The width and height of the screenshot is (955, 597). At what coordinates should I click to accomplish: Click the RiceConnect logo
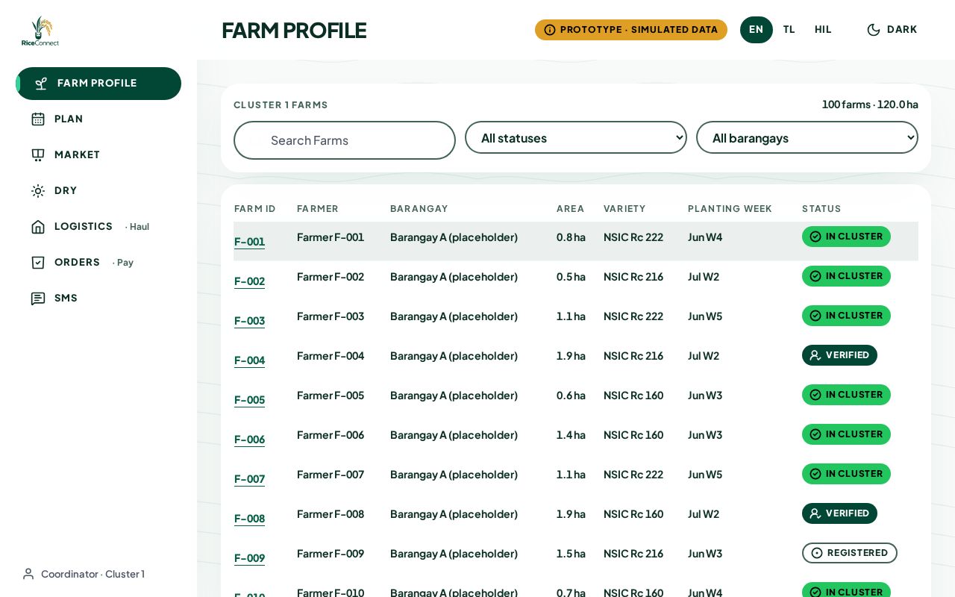point(40,31)
